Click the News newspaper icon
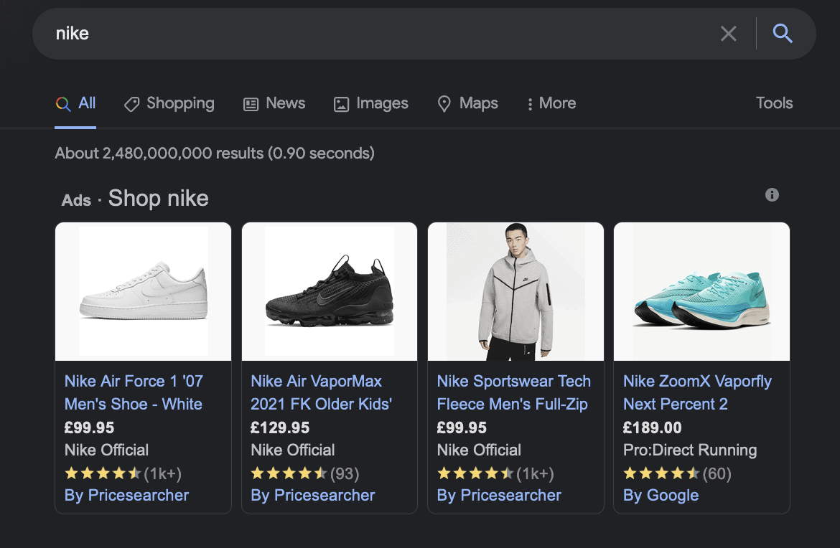The image size is (840, 548). pyautogui.click(x=251, y=104)
